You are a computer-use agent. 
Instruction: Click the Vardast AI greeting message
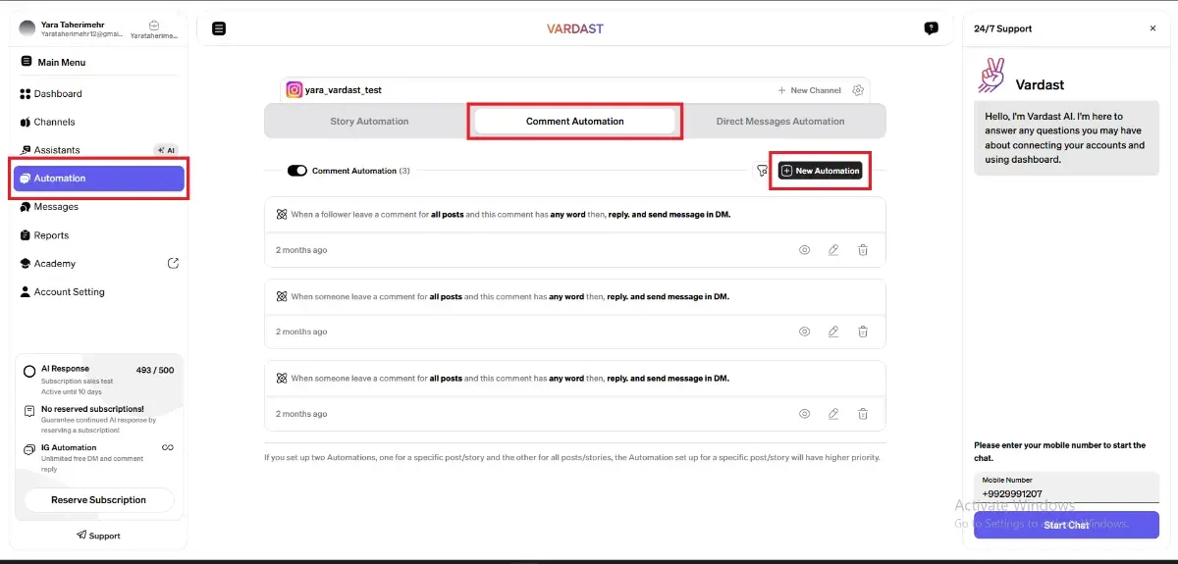click(1066, 138)
